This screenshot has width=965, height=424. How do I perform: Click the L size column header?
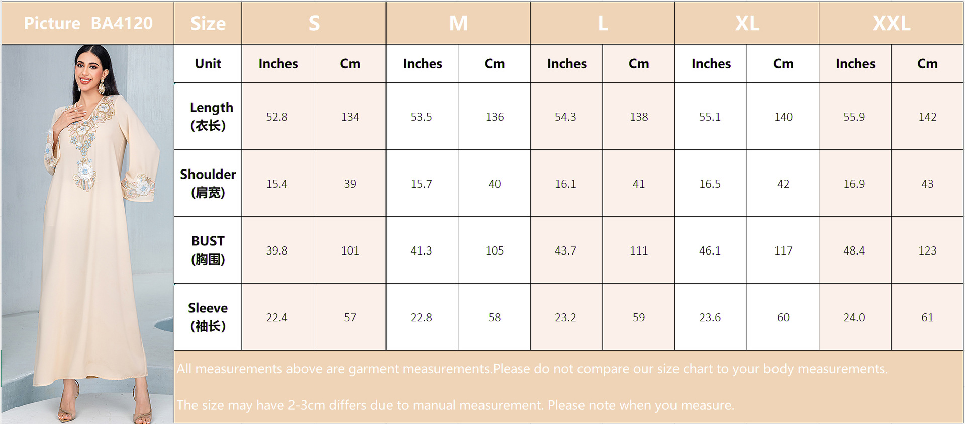pyautogui.click(x=602, y=23)
